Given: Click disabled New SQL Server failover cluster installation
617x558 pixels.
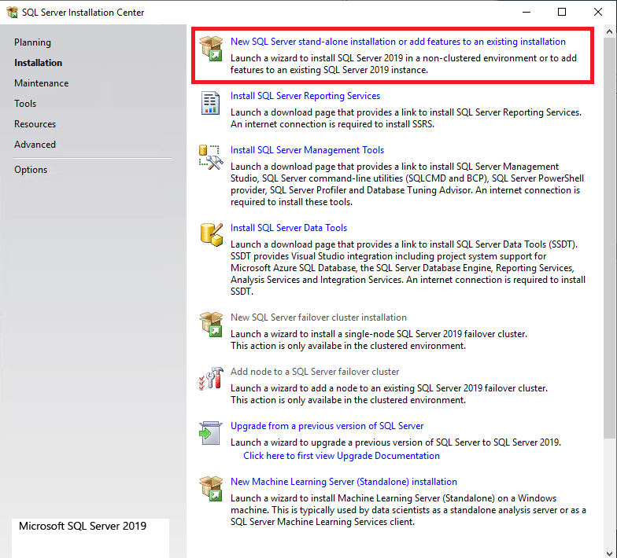Looking at the screenshot, I should [319, 318].
